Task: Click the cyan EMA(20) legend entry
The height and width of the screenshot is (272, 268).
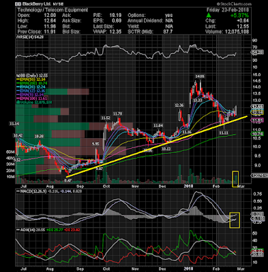Action: tap(30, 87)
